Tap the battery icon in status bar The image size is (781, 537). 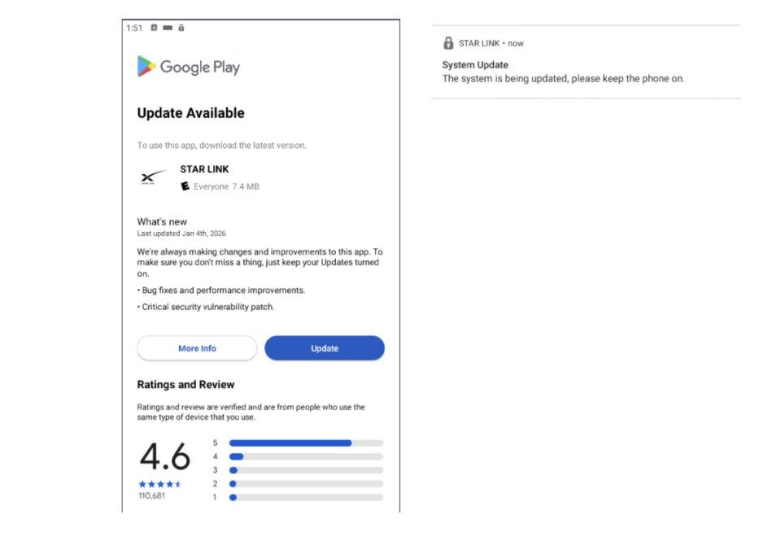(x=168, y=28)
